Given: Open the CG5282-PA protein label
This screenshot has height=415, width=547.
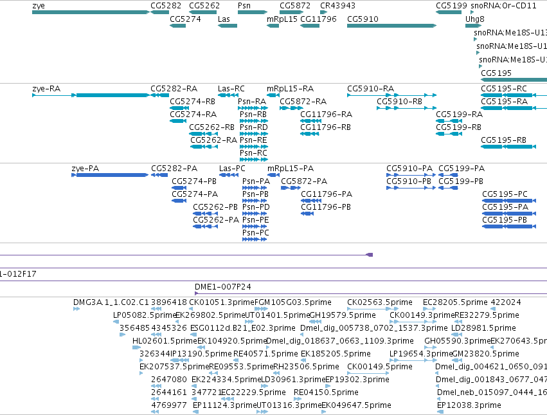Looking at the screenshot, I should (174, 169).
